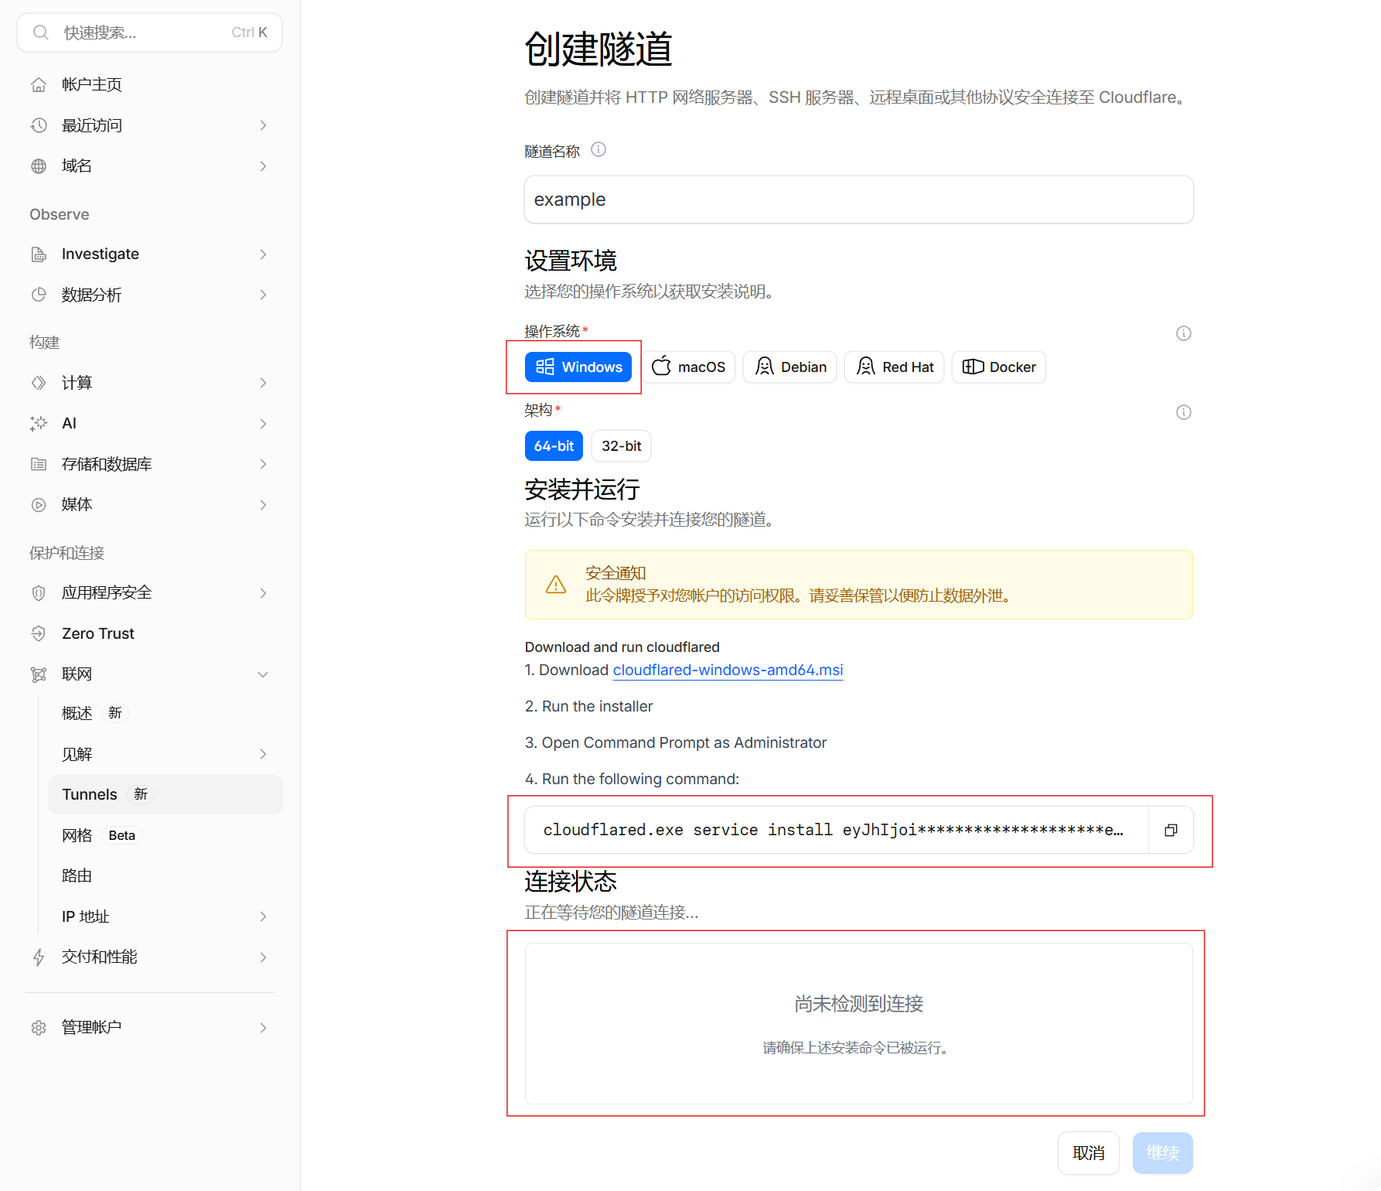
Task: Click the search magnifier icon
Action: [x=41, y=32]
